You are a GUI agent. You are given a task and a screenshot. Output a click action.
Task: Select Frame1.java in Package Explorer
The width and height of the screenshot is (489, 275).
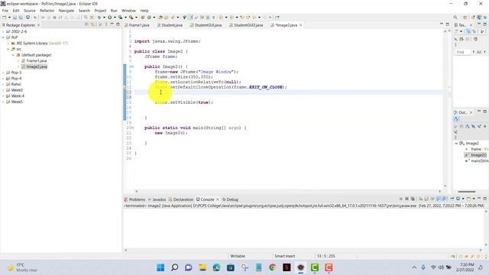coord(37,61)
